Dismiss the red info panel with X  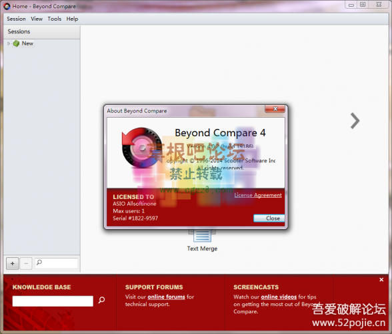(x=381, y=280)
